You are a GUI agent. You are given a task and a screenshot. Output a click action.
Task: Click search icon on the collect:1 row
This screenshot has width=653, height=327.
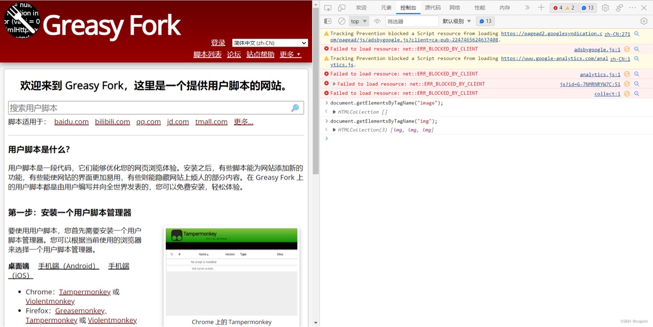click(637, 94)
